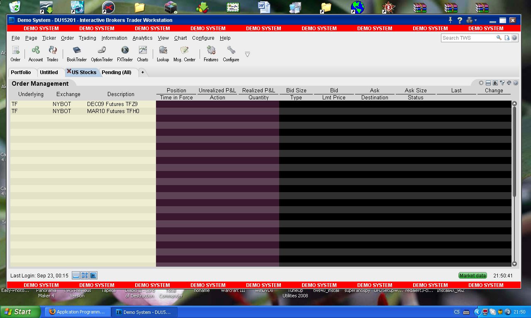The width and height of the screenshot is (531, 318).
Task: Open FXTrader from the toolbar
Action: [125, 54]
